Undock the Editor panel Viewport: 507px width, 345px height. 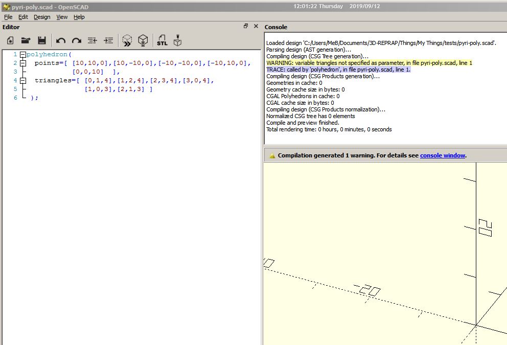click(246, 26)
